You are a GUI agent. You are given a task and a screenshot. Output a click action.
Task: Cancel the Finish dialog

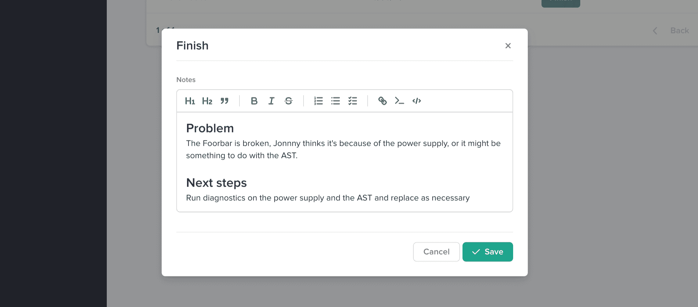pos(436,252)
